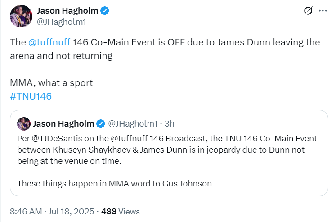This screenshot has height=222, width=336.
Task: Click Jason Hagholm's large profile avatar
Action: [21, 16]
